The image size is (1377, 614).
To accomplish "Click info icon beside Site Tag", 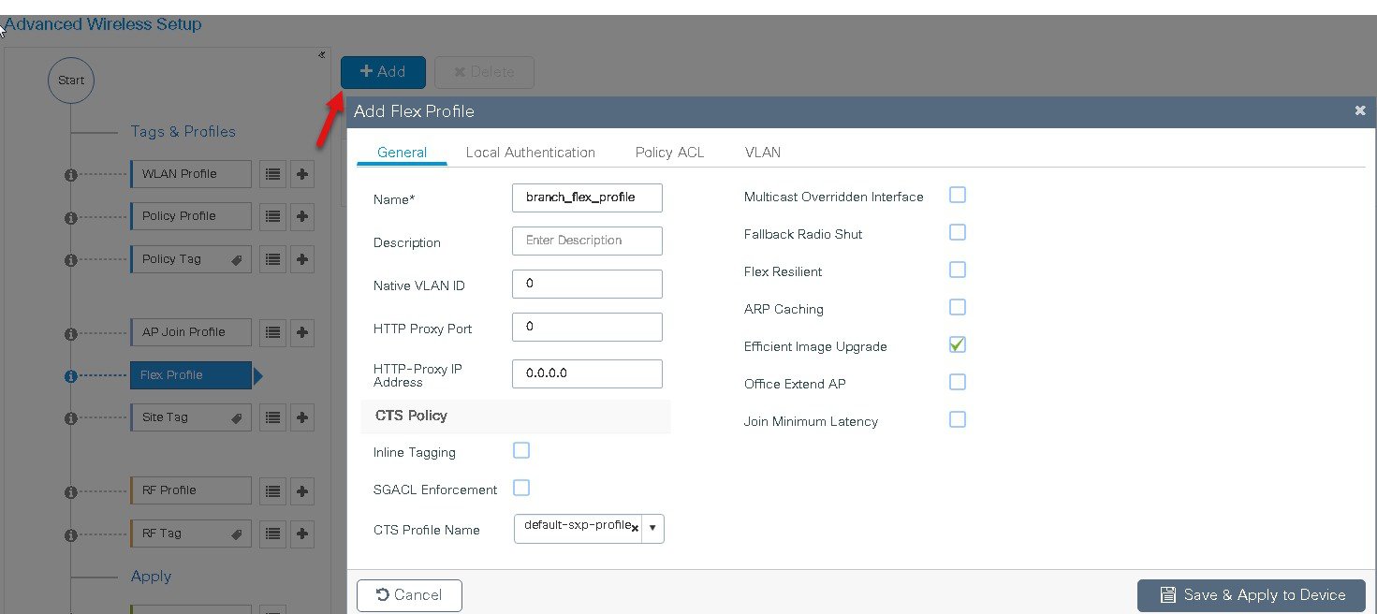I will coord(70,418).
